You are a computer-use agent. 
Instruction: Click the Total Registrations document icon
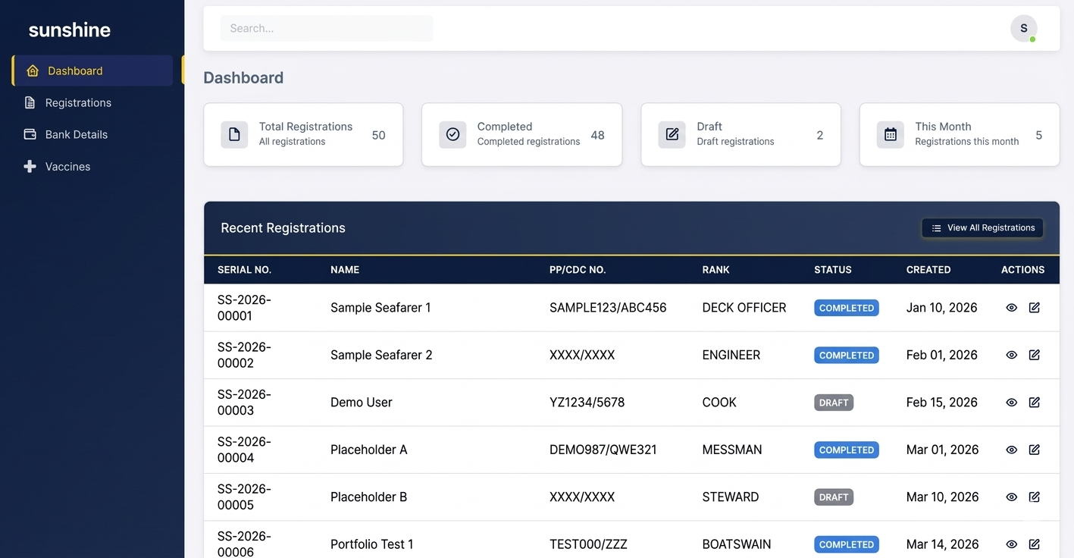click(x=234, y=135)
